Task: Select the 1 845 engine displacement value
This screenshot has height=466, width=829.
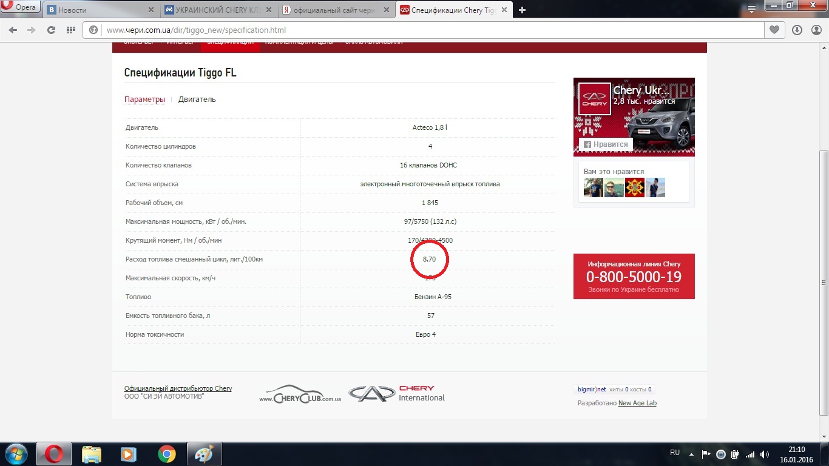Action: click(430, 203)
